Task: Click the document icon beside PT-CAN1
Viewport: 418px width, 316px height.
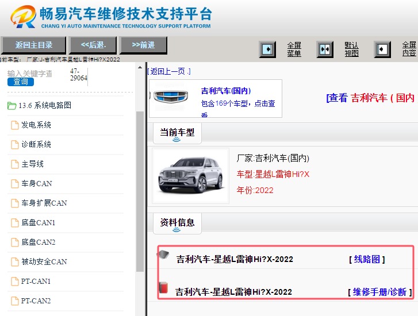Action: click(15, 282)
